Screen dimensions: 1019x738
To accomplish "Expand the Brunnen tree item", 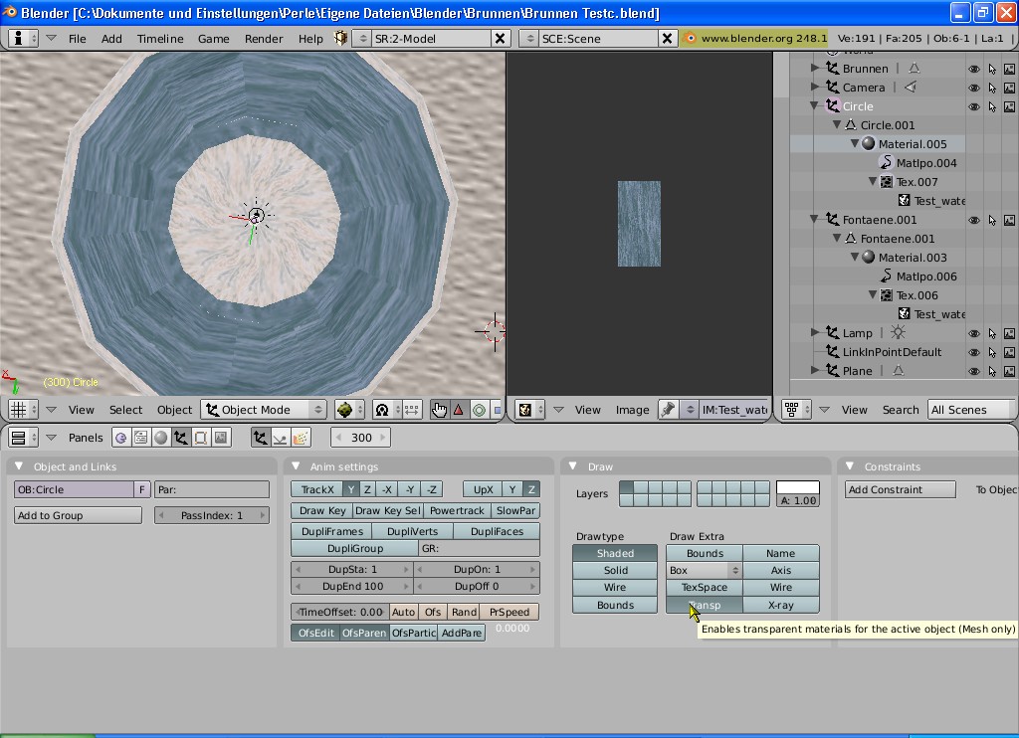I will click(x=815, y=68).
